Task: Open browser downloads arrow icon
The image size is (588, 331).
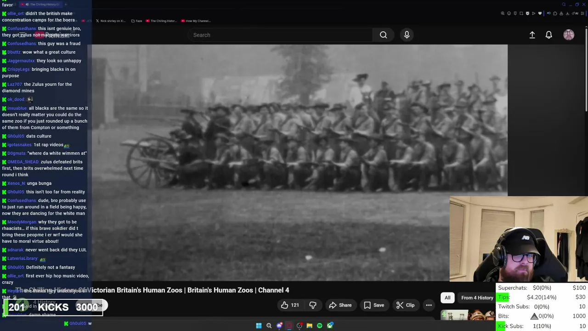Action: (567, 13)
